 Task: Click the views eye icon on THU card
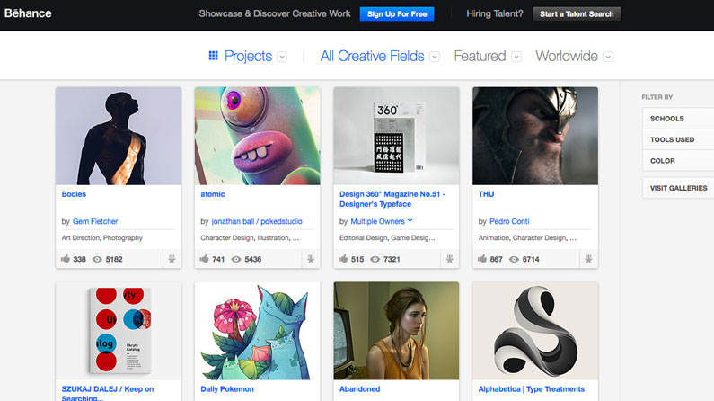[515, 259]
